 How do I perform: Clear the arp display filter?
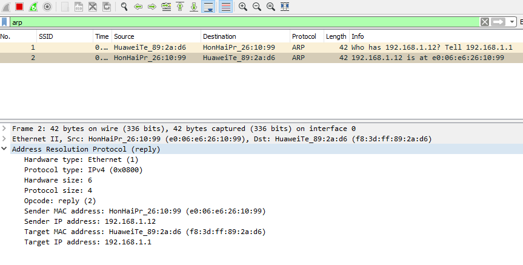[x=484, y=22]
